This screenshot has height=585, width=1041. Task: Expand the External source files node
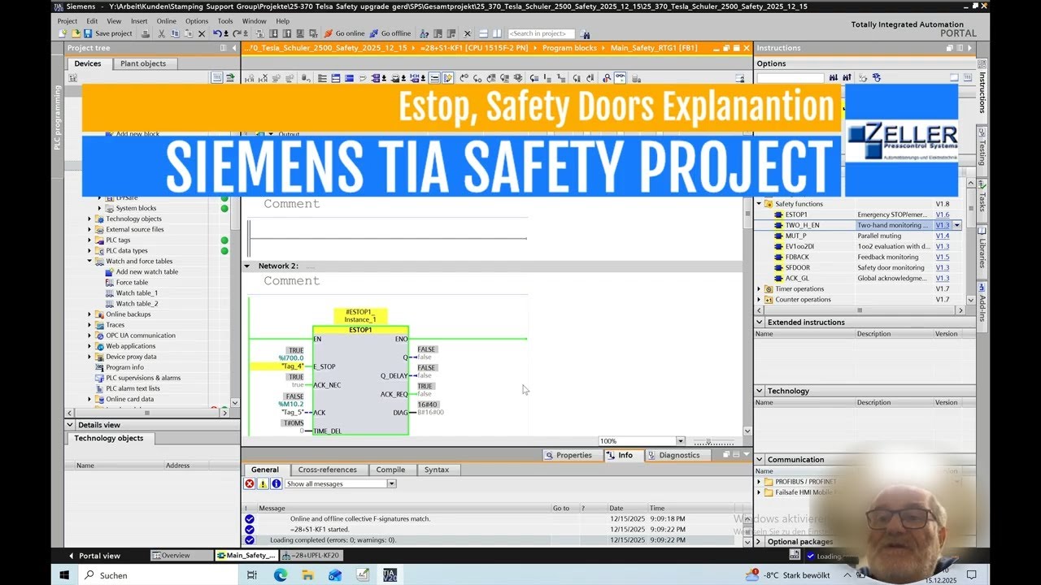[90, 229]
